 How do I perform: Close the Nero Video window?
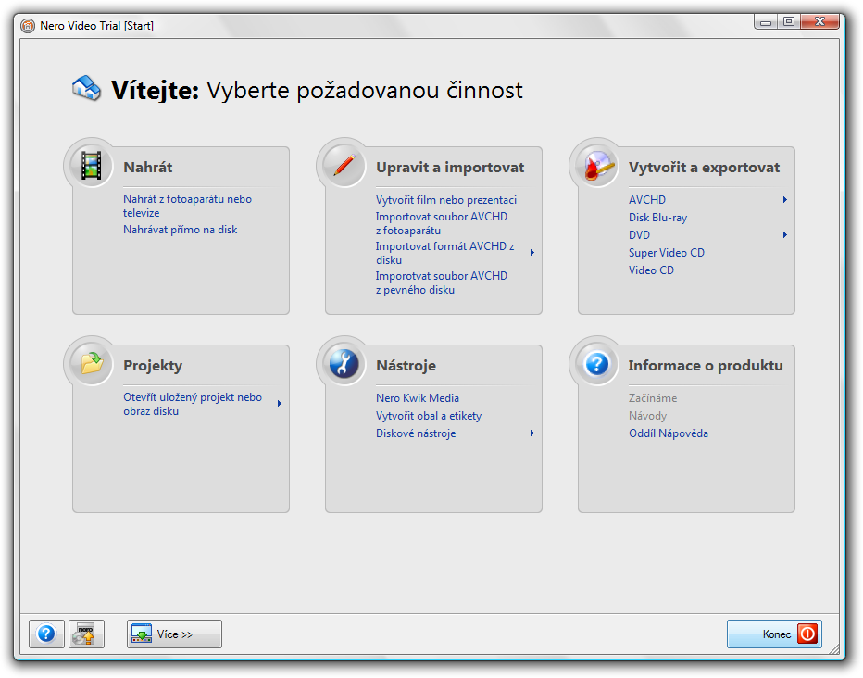pos(819,22)
